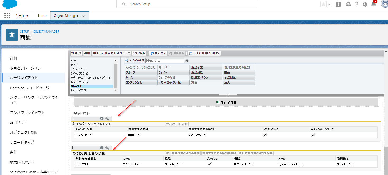Open the Help question mark icon
This screenshot has width=388, height=175.
[x=357, y=4]
